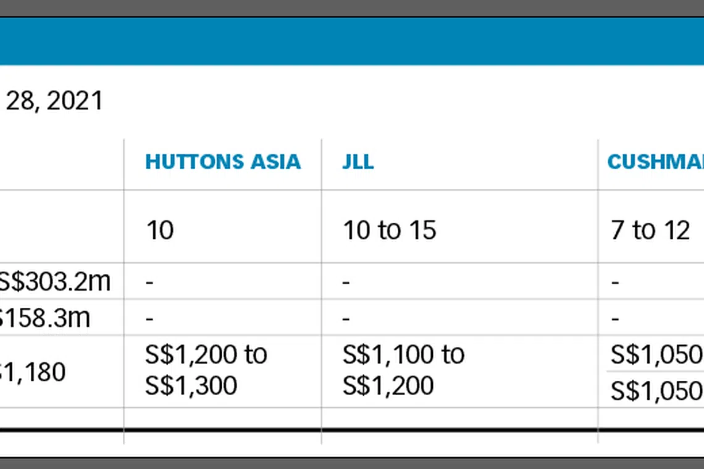Click the "S$1,100 to S$1,200" range cell
Viewport: 704px width, 469px height.
(x=403, y=370)
